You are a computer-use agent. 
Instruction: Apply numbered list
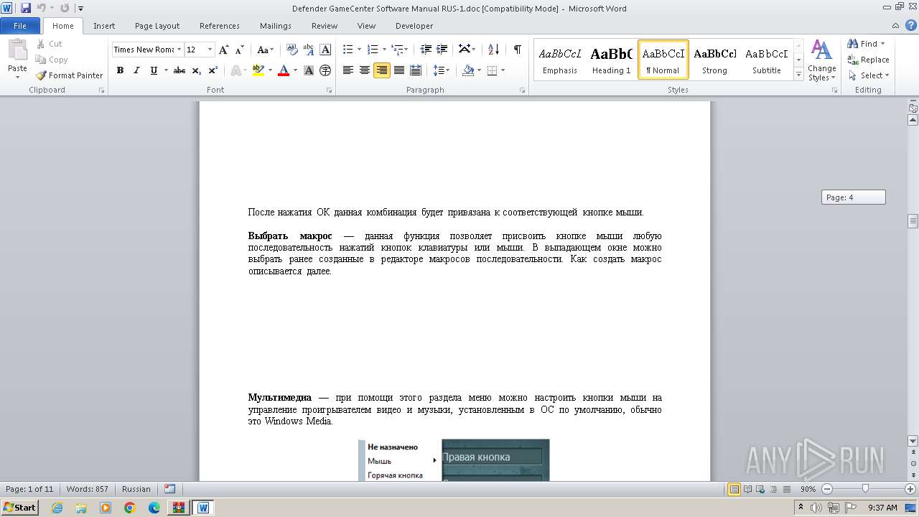click(372, 50)
